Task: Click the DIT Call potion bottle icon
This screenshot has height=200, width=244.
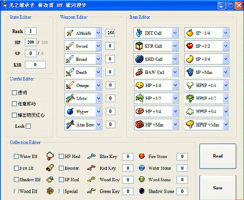Action: (x=139, y=33)
